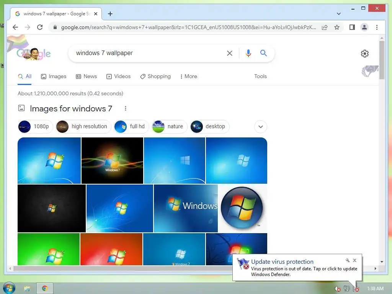Close the virus protection notification

354,260
